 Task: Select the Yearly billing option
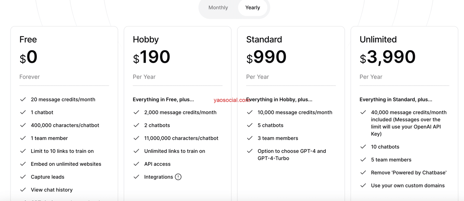253,8
